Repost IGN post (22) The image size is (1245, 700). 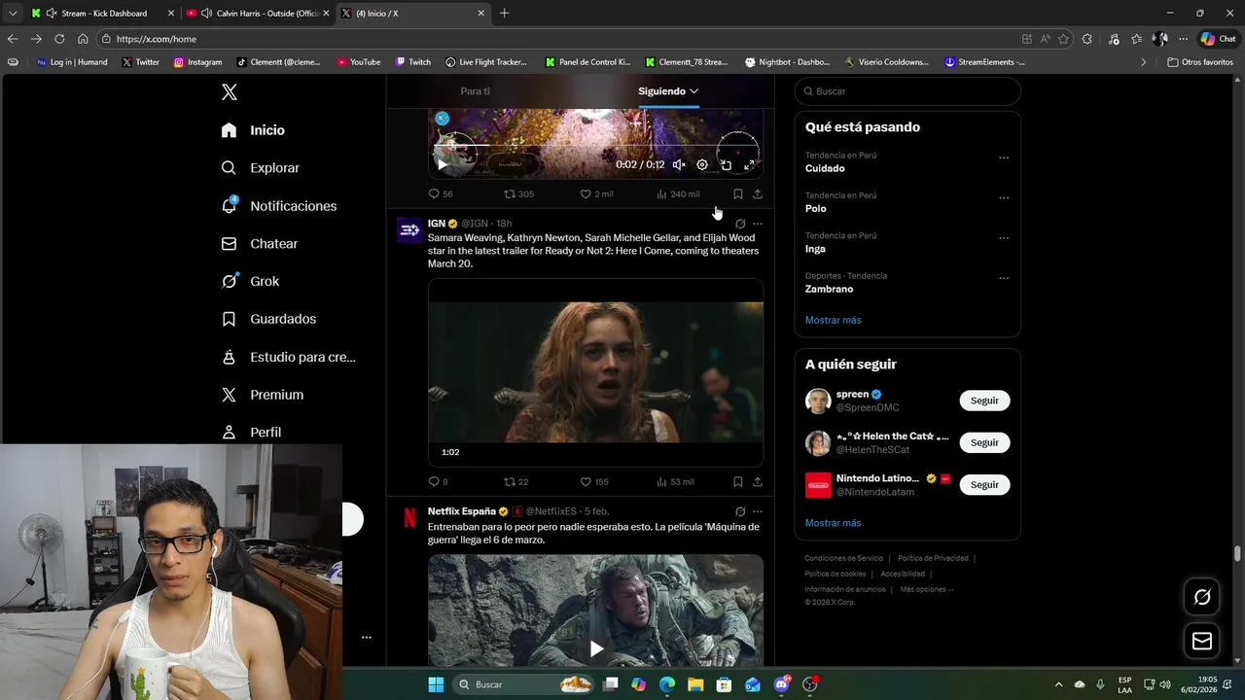coord(516,481)
